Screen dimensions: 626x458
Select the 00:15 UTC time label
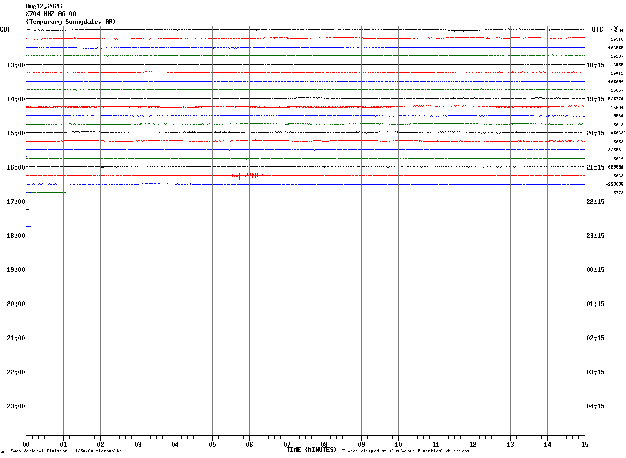(595, 270)
